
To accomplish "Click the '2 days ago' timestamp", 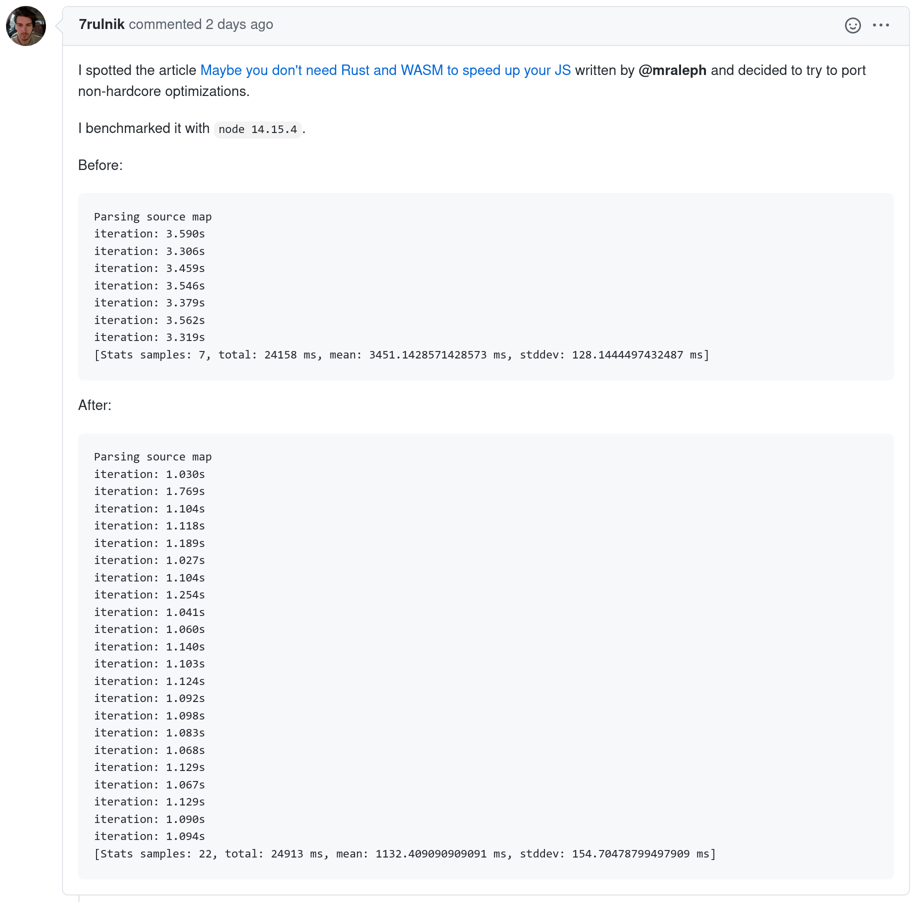I will [x=239, y=24].
